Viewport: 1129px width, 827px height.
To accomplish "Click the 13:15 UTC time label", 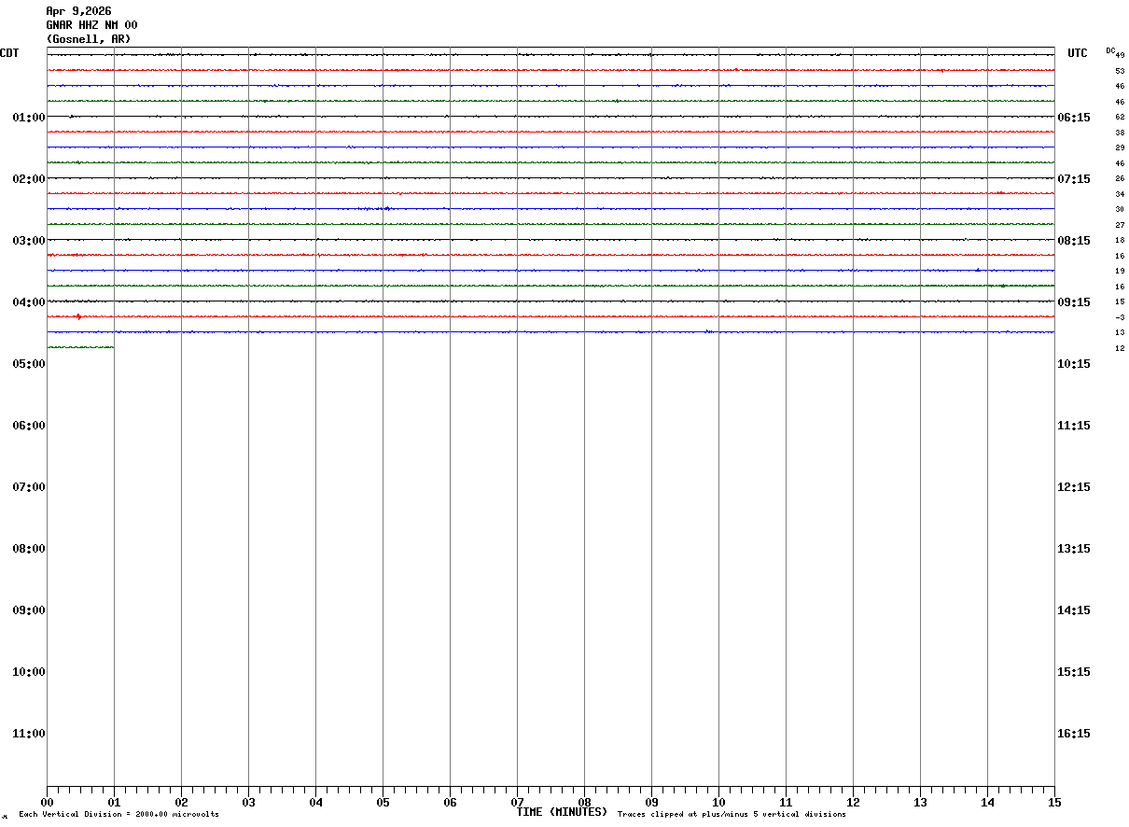I will pos(1074,549).
